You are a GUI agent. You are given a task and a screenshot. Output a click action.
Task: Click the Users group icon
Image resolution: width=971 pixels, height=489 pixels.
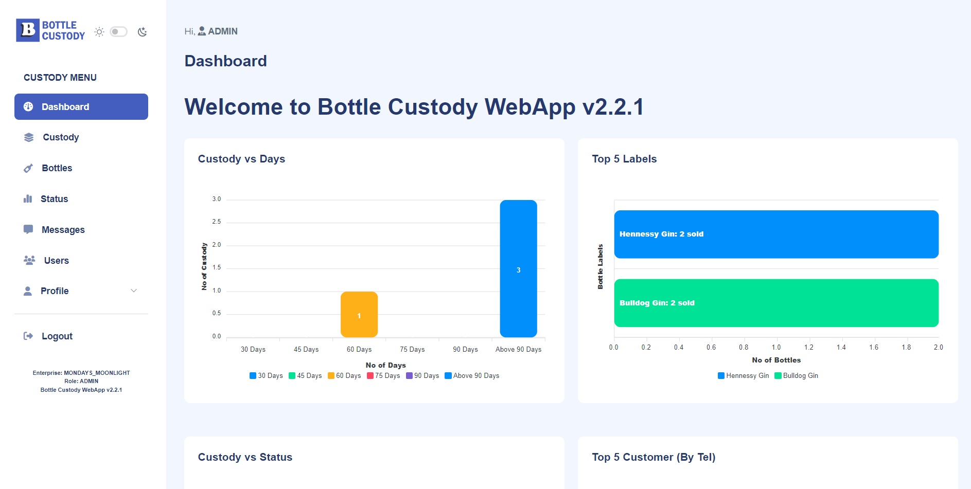point(29,260)
